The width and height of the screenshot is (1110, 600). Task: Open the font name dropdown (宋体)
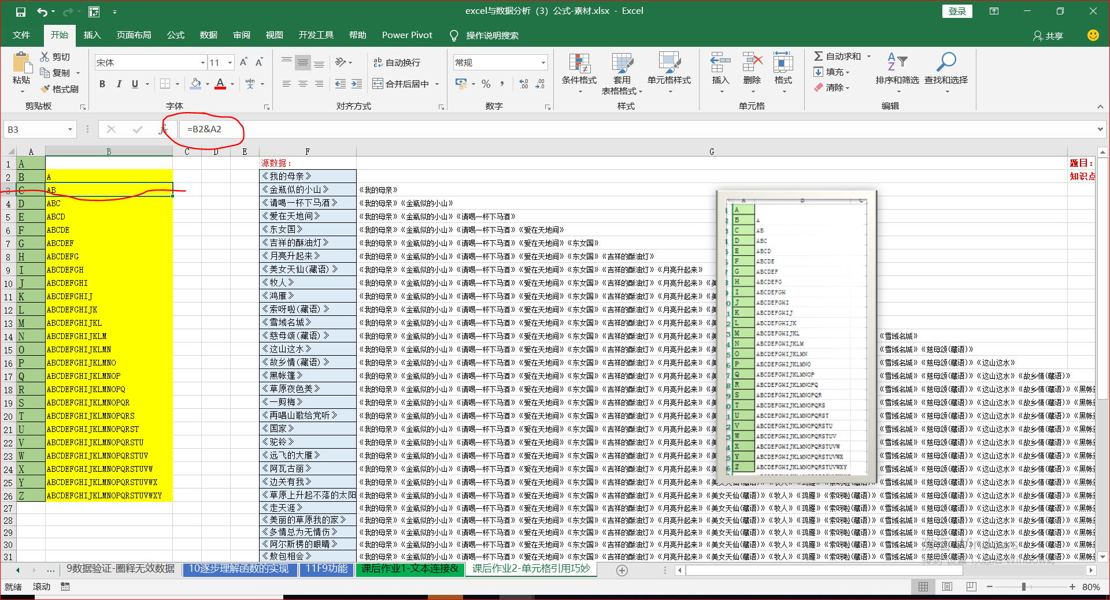pyautogui.click(x=203, y=62)
